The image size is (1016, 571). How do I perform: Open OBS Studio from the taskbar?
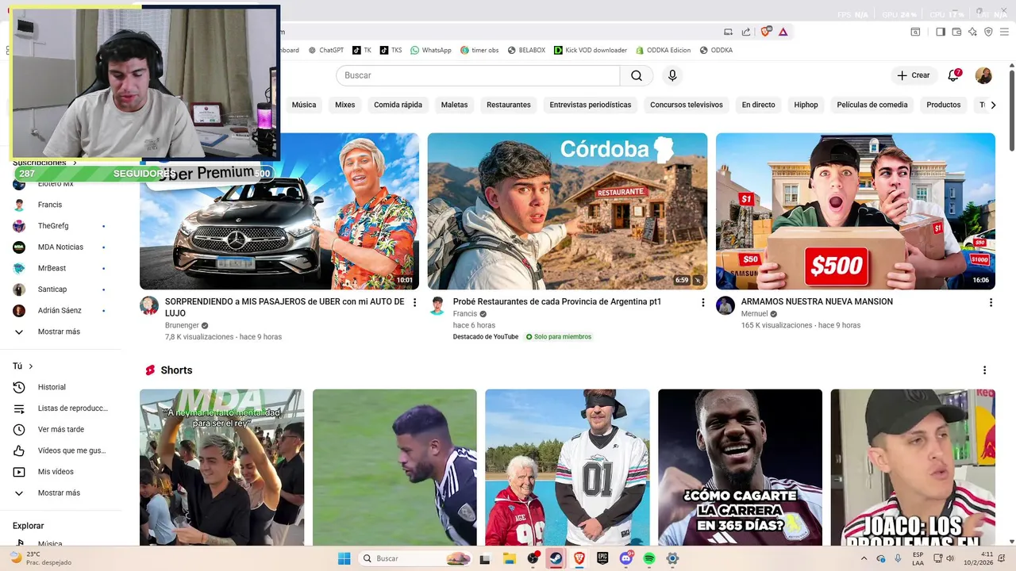[x=533, y=558]
